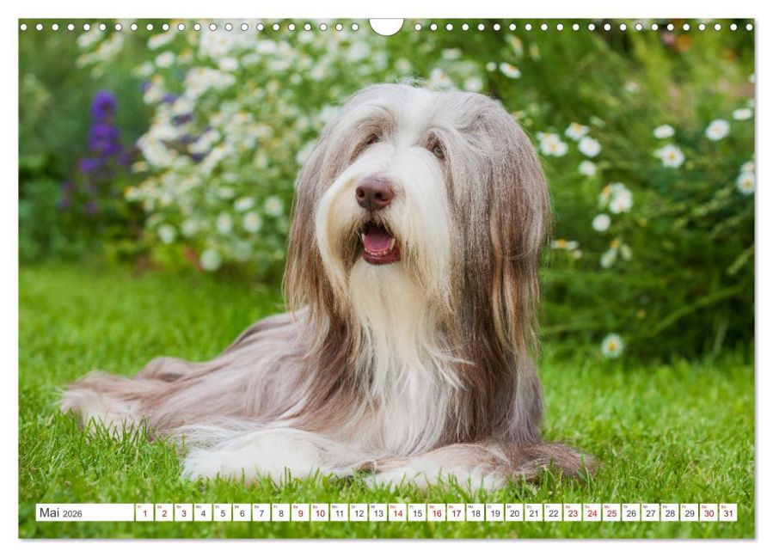Viewport: 773px width, 557px height.
Task: Select day 5 in the calendar strip
Action: pos(223,512)
